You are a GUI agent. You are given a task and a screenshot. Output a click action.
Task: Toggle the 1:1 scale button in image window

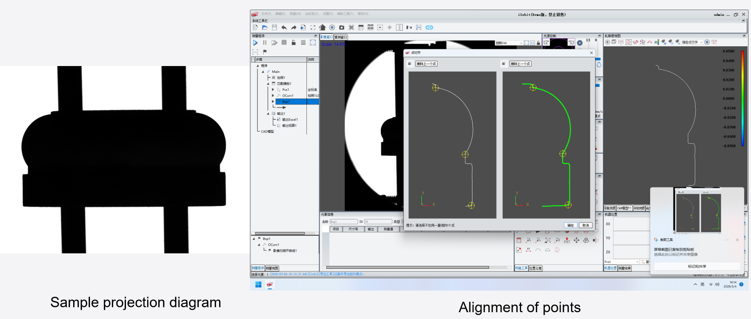coord(532,43)
